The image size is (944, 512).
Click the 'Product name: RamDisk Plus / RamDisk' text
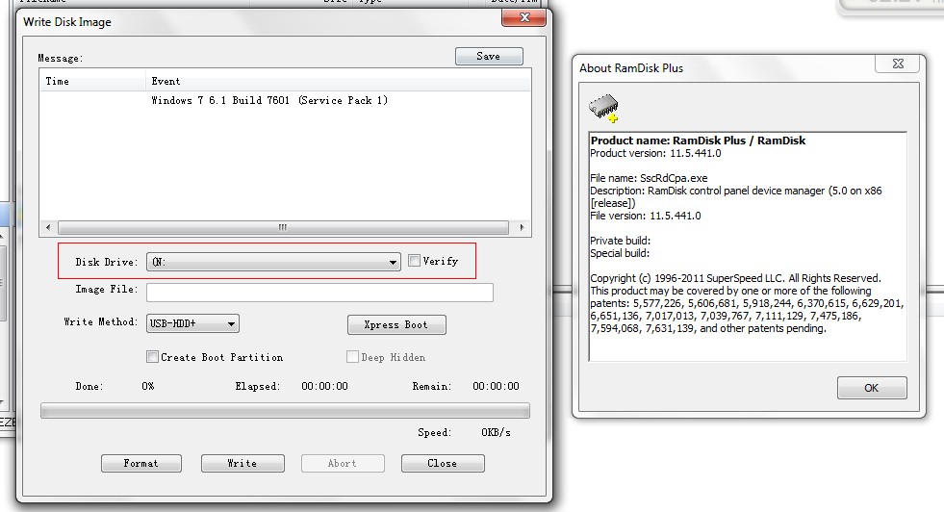pos(698,141)
